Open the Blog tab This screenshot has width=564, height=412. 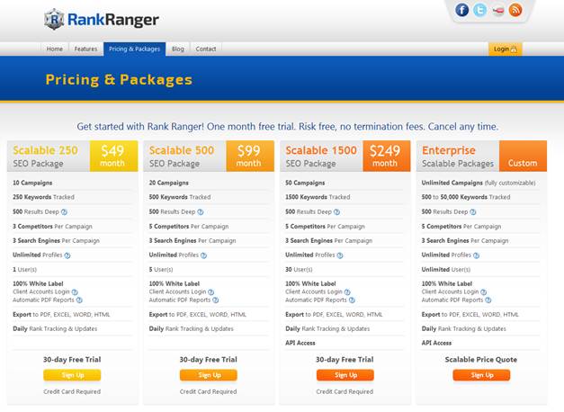click(178, 49)
